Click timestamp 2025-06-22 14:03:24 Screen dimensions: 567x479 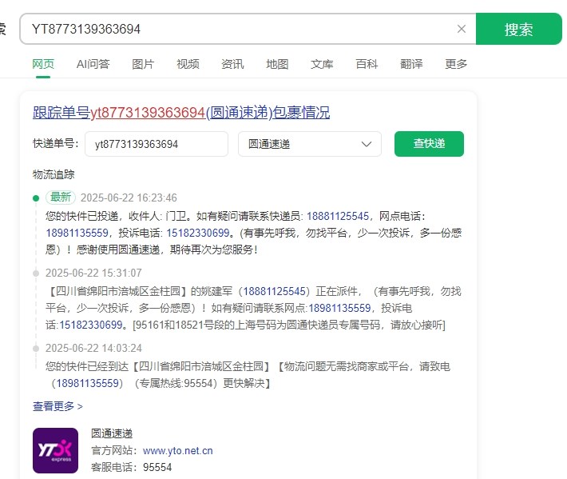pos(93,349)
